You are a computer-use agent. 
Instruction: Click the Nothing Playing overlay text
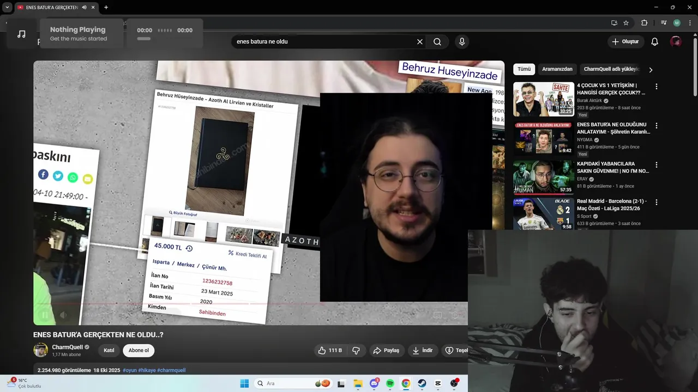pyautogui.click(x=77, y=30)
